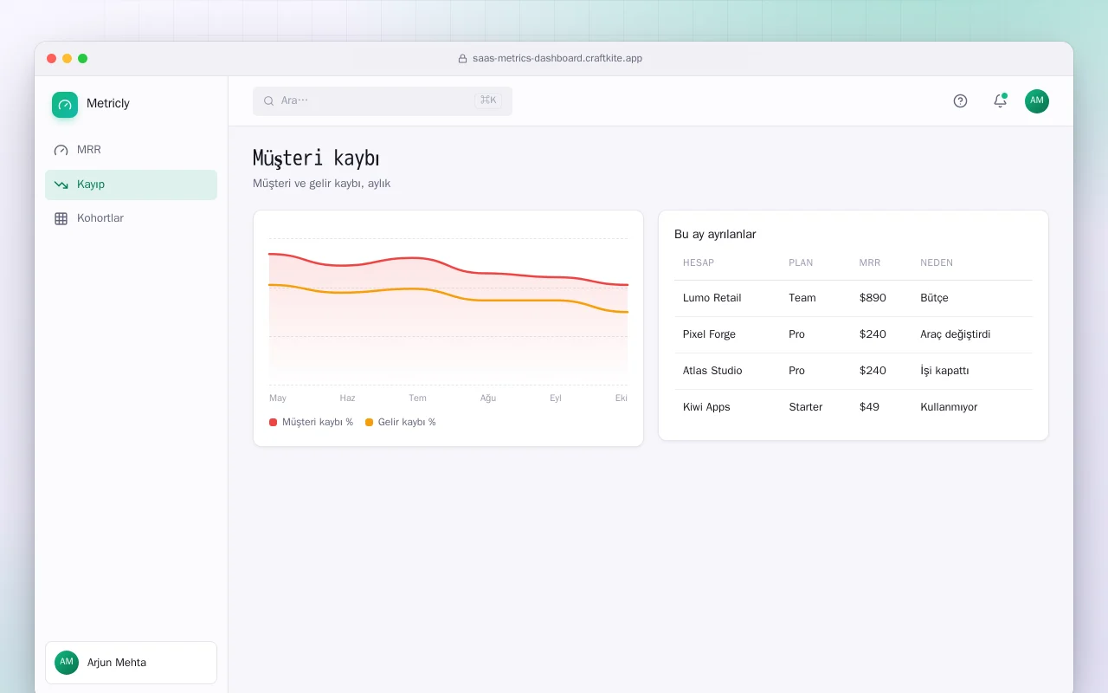Click the Gelir kaybı % legend label
The width and height of the screenshot is (1108, 693).
pos(407,423)
